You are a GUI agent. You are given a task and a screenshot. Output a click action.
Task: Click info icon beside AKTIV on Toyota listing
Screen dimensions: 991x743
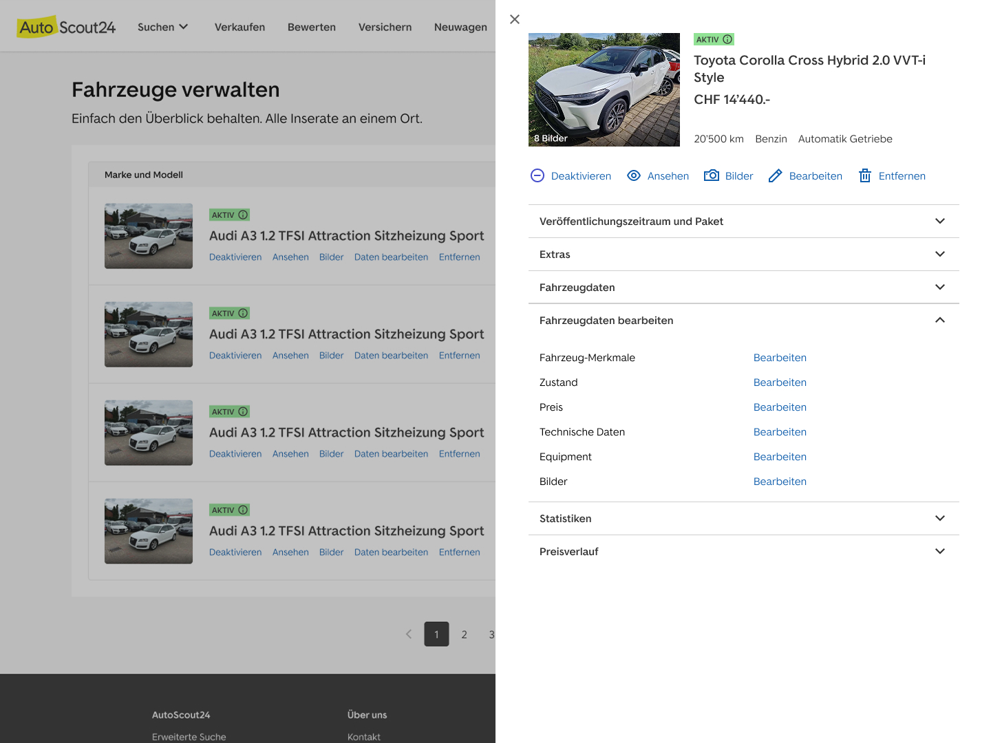tap(727, 39)
